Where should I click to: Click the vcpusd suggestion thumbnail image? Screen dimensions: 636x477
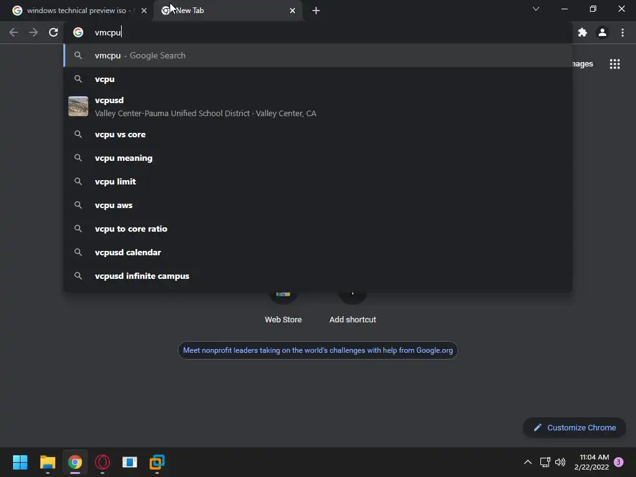(x=78, y=106)
